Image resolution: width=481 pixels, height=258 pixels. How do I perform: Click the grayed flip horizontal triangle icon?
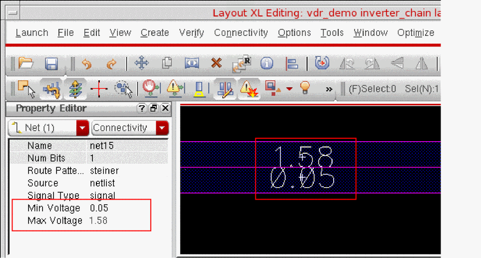(x=422, y=64)
